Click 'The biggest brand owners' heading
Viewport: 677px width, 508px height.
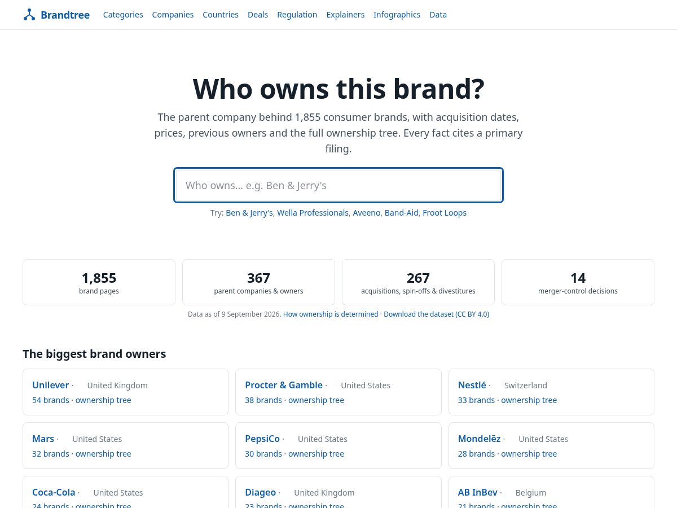94,354
